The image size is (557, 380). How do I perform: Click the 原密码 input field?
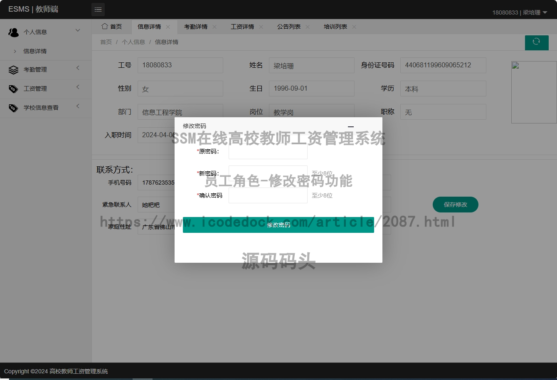[x=268, y=151]
